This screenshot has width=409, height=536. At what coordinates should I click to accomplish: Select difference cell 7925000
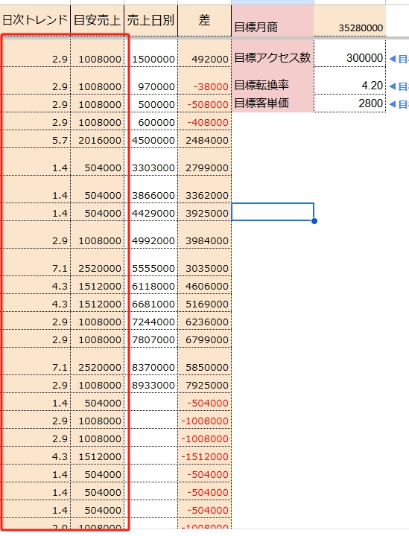[204, 384]
